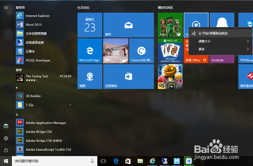Open 3D Builder app
This screenshot has height=166, width=253.
click(x=44, y=96)
